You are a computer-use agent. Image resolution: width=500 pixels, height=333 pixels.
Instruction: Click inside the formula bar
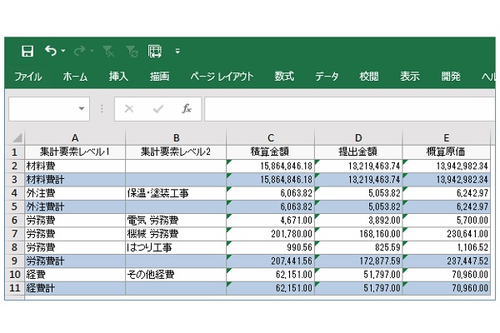[x=349, y=109]
